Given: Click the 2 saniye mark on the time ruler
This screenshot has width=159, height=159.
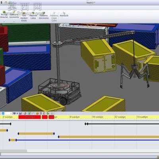Looking at the screenshot, I should pyautogui.click(x=8, y=117).
